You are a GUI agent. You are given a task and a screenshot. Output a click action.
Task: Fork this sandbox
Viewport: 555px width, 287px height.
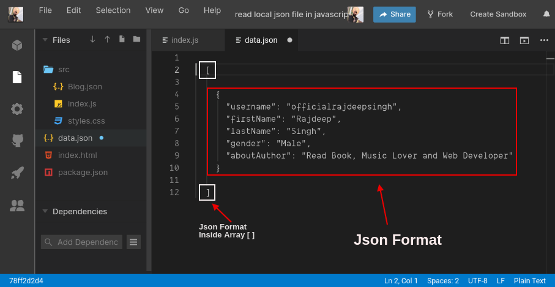coord(440,15)
